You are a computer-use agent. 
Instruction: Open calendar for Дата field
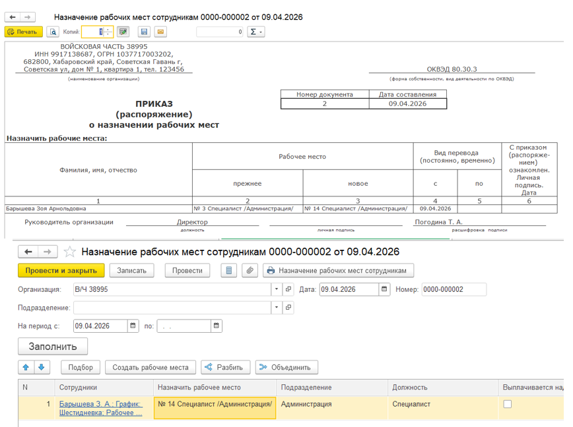pyautogui.click(x=384, y=289)
